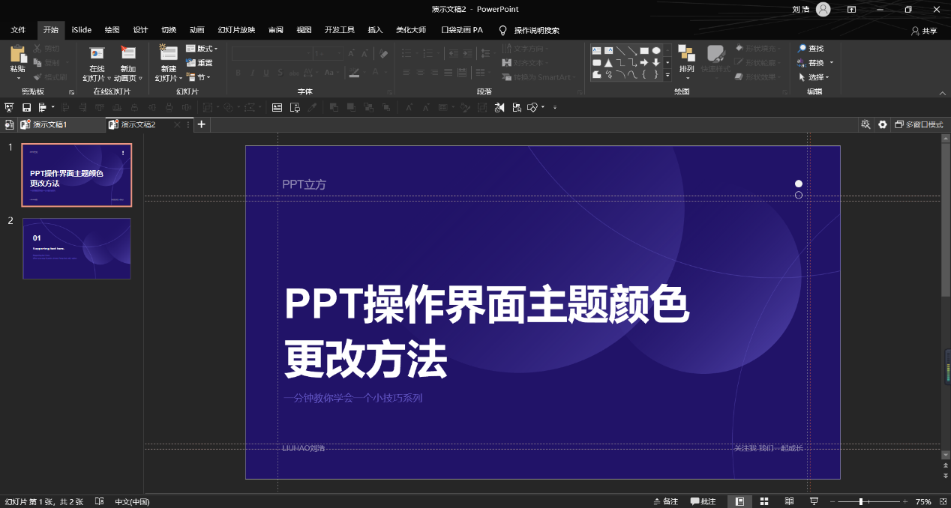Image resolution: width=951 pixels, height=508 pixels.
Task: Switch to reading view
Action: [x=789, y=501]
